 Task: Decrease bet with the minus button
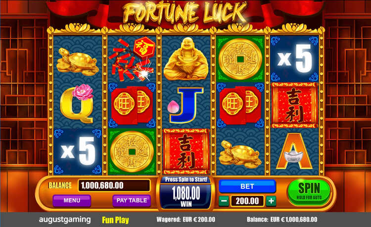tap(224, 201)
